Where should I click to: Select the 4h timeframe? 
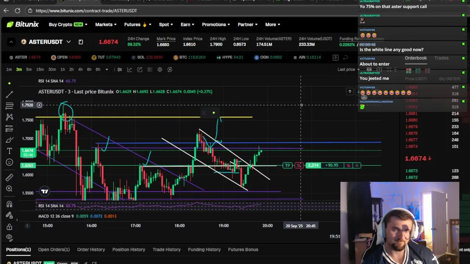pyautogui.click(x=80, y=69)
